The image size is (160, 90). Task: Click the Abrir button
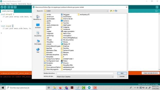click(122, 73)
